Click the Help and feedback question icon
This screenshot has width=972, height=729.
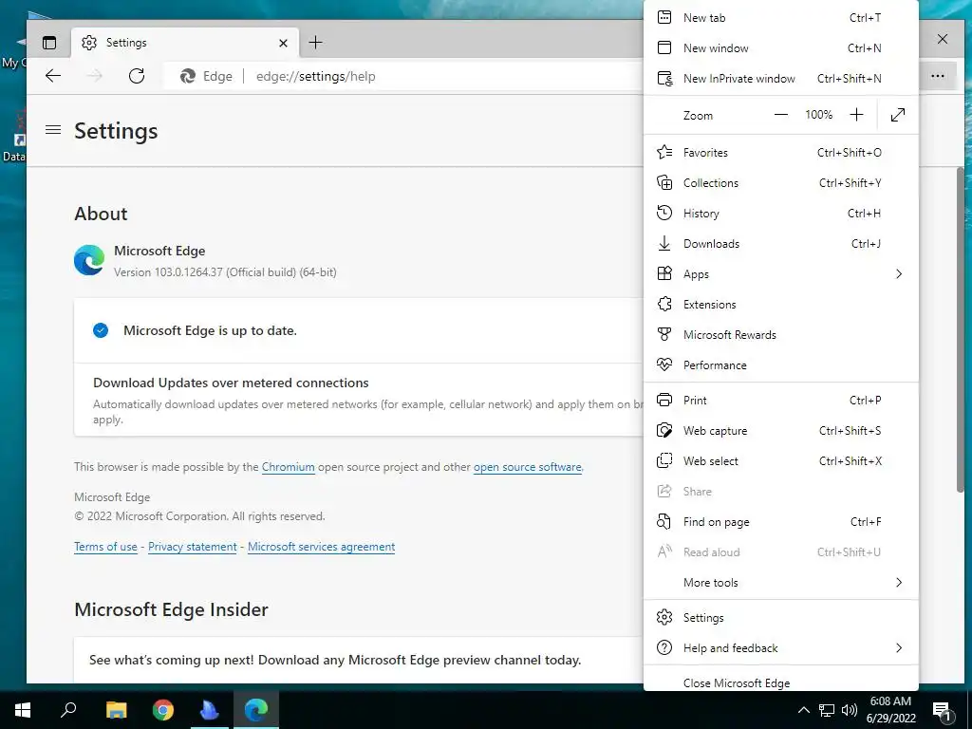tap(664, 647)
